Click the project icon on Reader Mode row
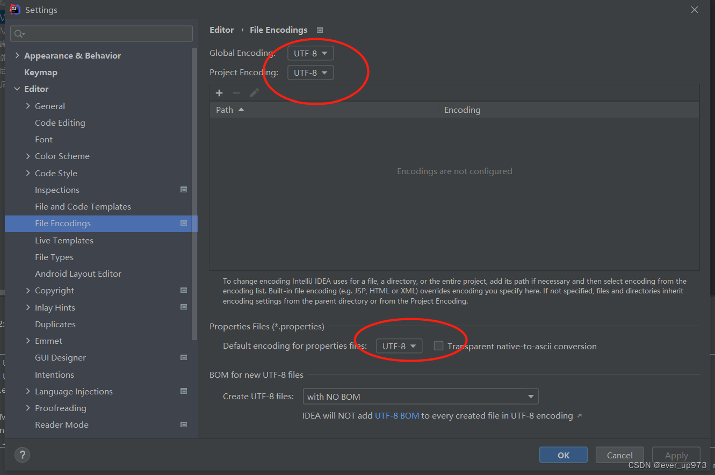Viewport: 715px width, 475px height. point(184,424)
